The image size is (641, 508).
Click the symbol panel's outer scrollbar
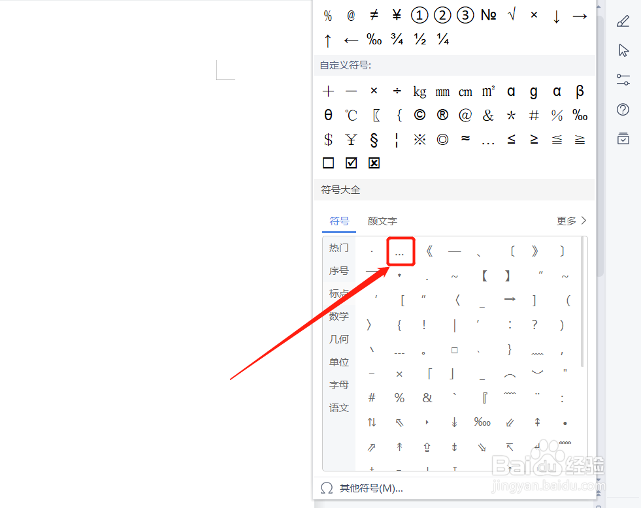600,147
